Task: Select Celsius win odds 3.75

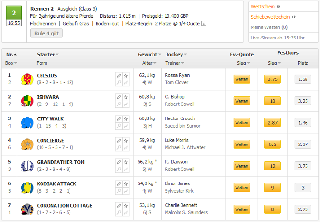Action: click(x=272, y=79)
